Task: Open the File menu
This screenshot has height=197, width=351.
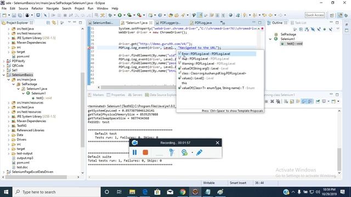Action: [4, 8]
